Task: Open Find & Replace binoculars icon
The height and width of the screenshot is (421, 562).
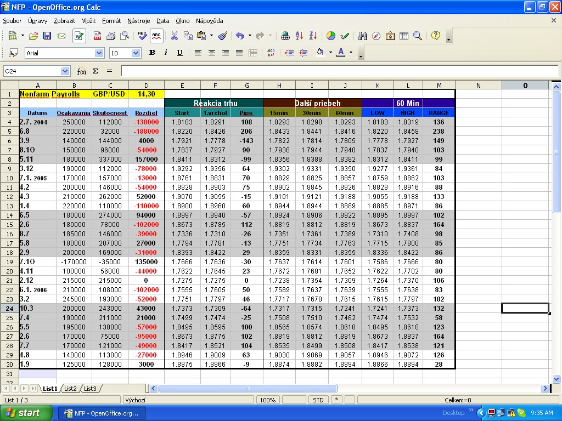Action: click(x=362, y=36)
